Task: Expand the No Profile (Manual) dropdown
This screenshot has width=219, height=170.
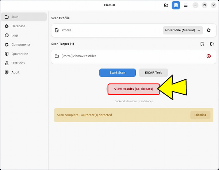Action: pyautogui.click(x=183, y=30)
